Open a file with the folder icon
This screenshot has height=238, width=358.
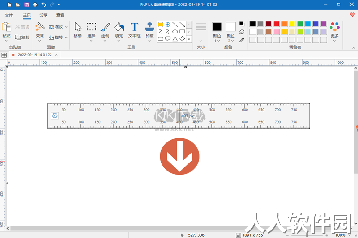coord(18,4)
